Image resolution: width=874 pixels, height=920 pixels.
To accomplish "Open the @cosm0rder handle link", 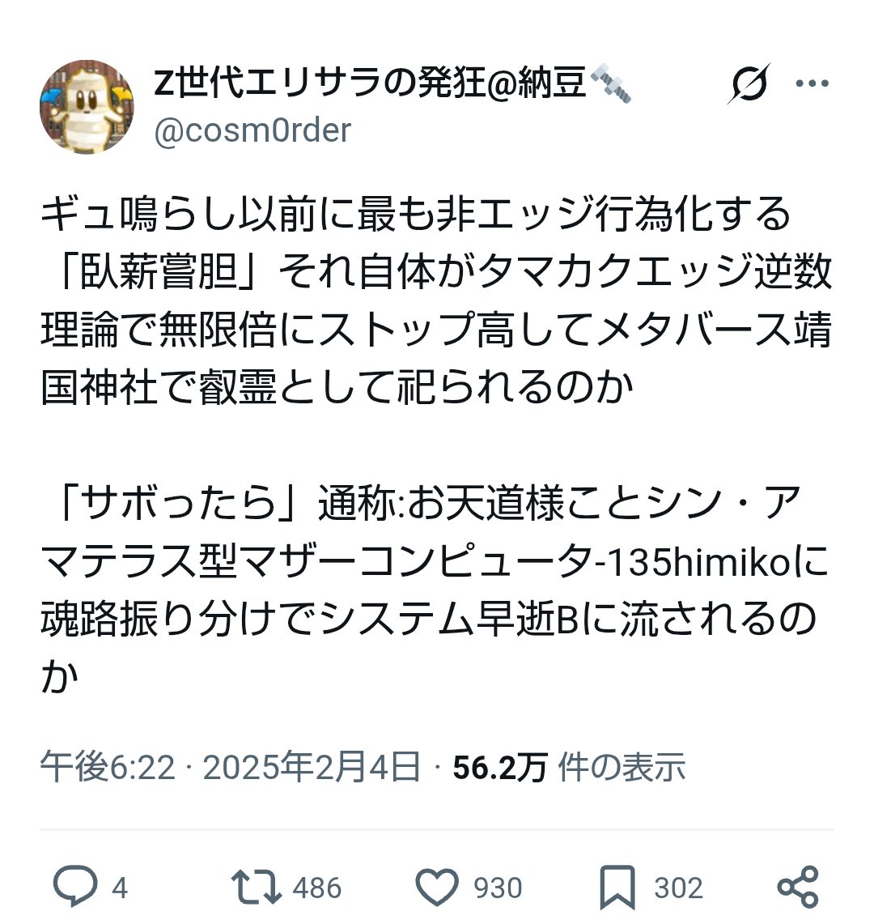I will (252, 130).
